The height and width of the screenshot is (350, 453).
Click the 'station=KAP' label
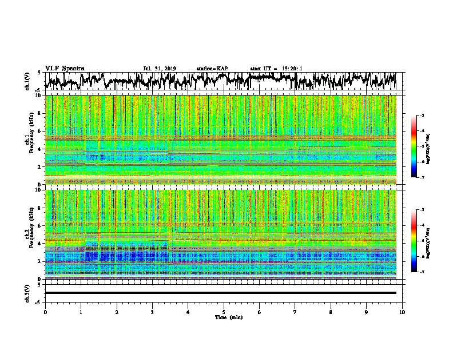212,69
